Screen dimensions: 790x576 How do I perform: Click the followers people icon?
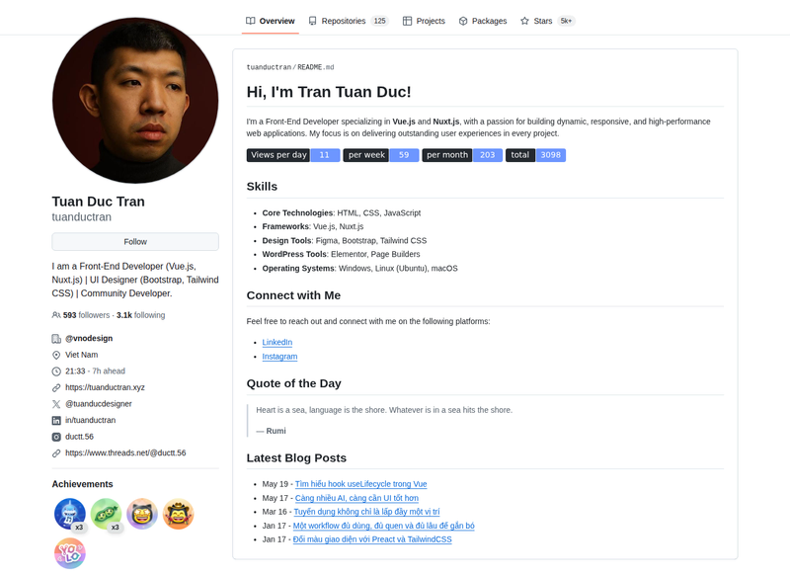pos(56,315)
